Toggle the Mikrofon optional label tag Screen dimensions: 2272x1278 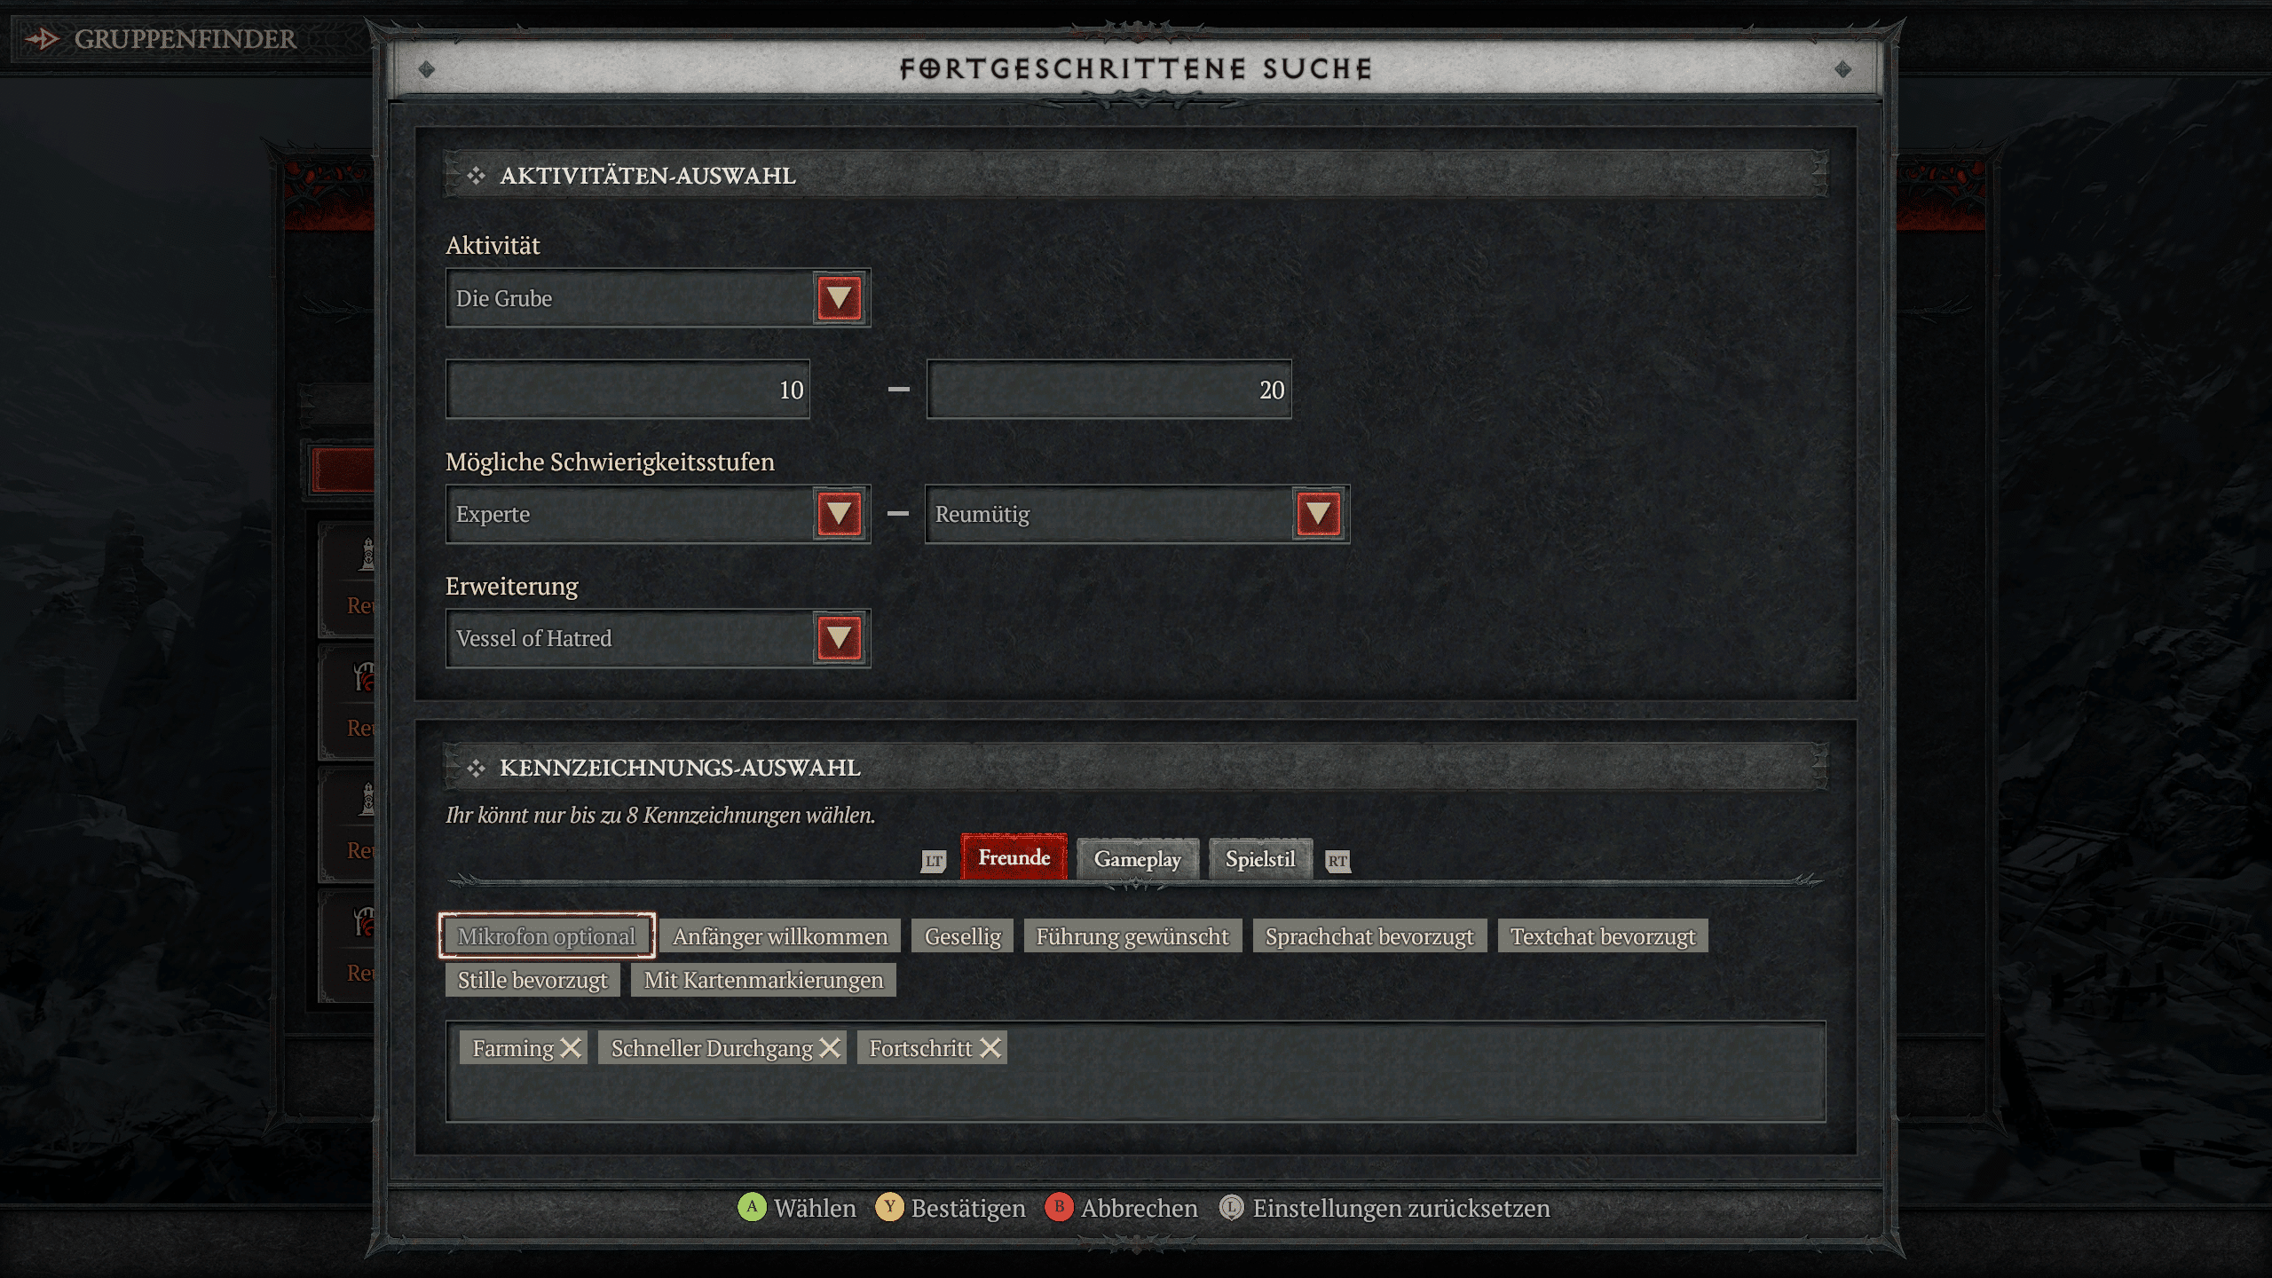(546, 935)
